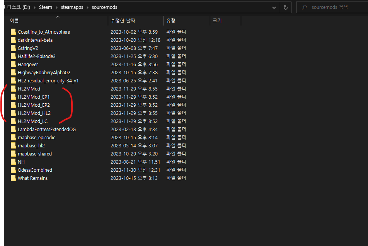Select the What Remains folder name
The height and width of the screenshot is (246, 368).
(32, 178)
